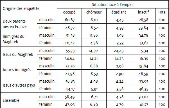Select the 'Autres immigrés' row label
This screenshot has height=108, width=169.
point(17,70)
